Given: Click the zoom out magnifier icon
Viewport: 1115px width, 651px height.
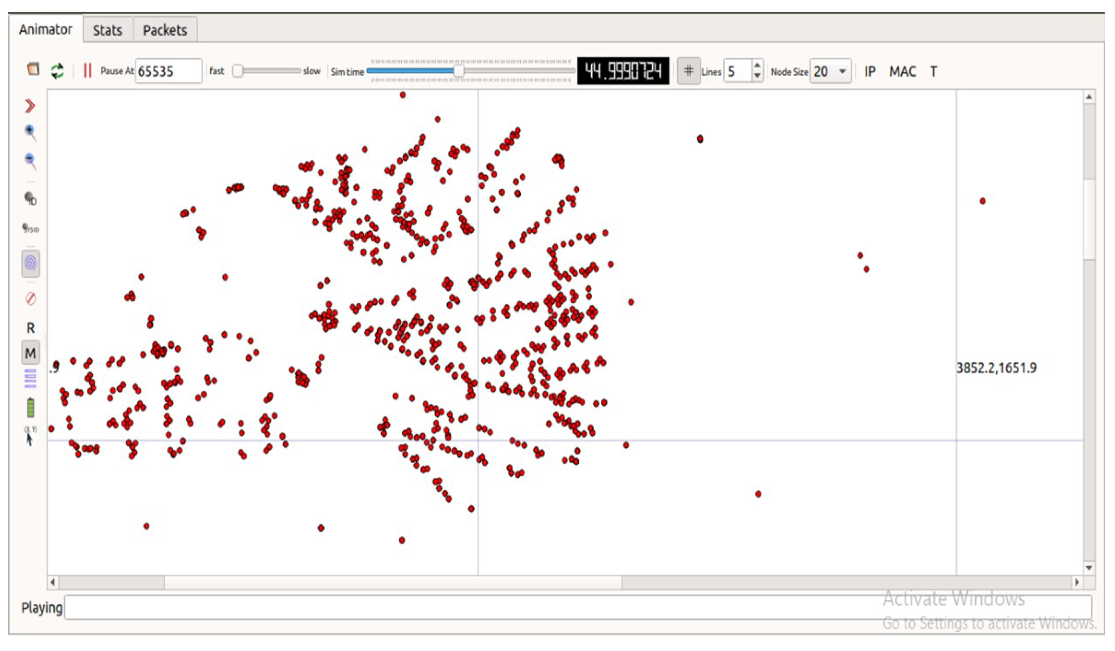Looking at the screenshot, I should coord(30,160).
